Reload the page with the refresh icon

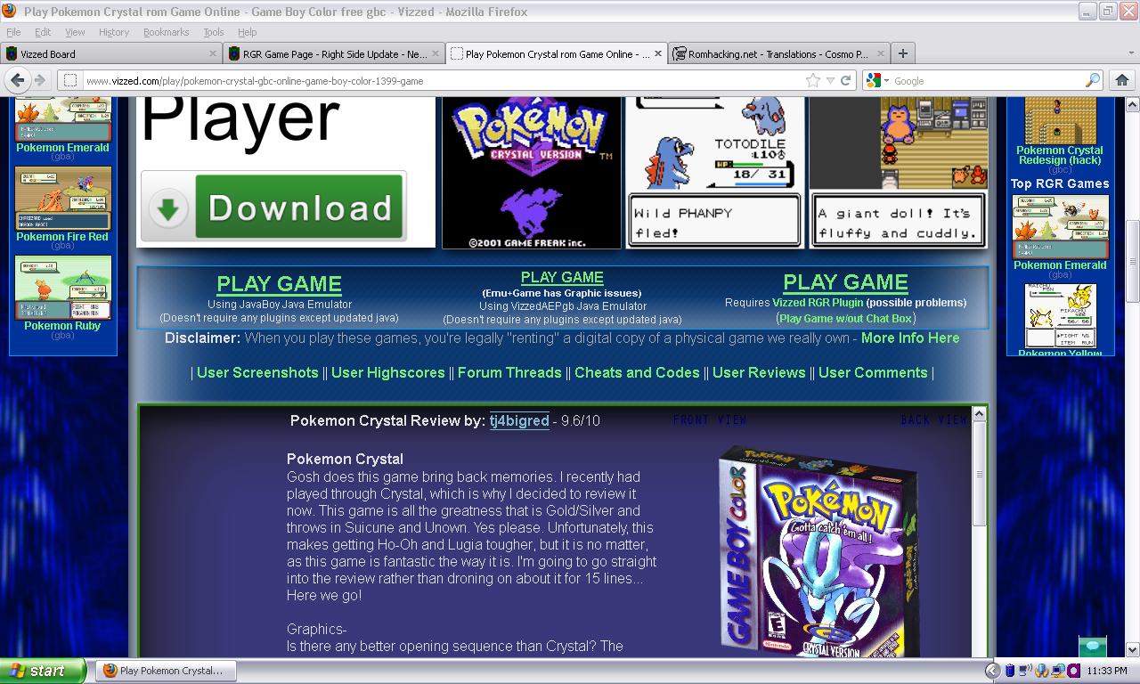[x=846, y=80]
